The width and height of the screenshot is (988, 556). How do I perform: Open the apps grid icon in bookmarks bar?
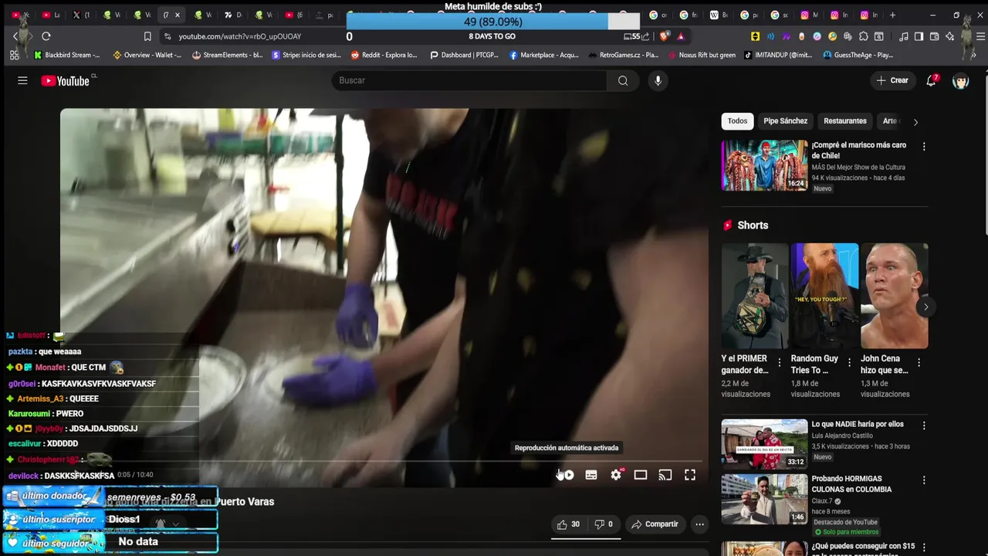[14, 55]
